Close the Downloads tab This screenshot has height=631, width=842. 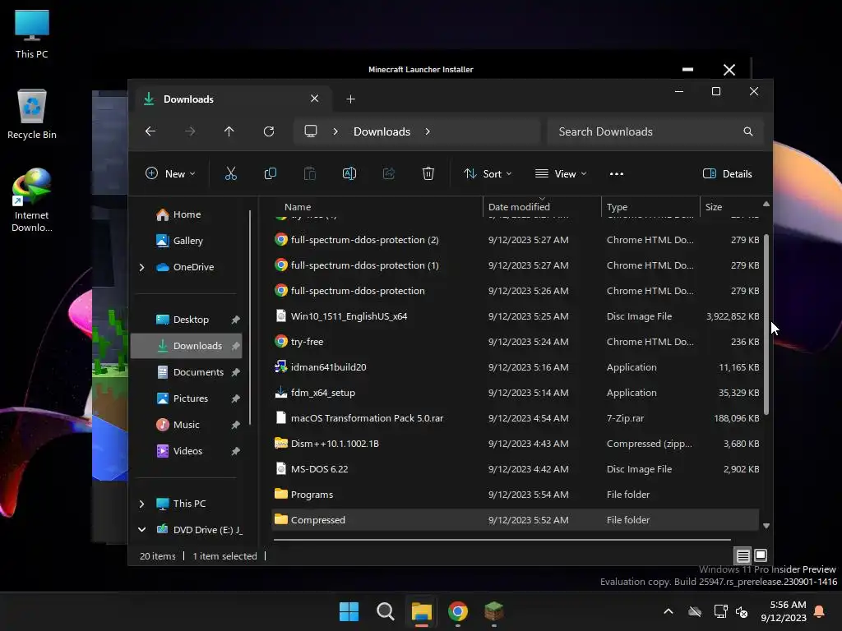pos(315,99)
